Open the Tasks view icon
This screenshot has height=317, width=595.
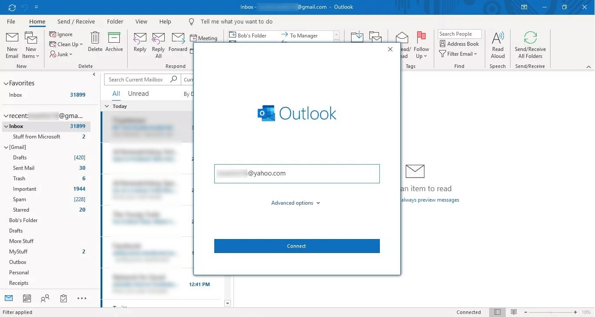tap(64, 298)
